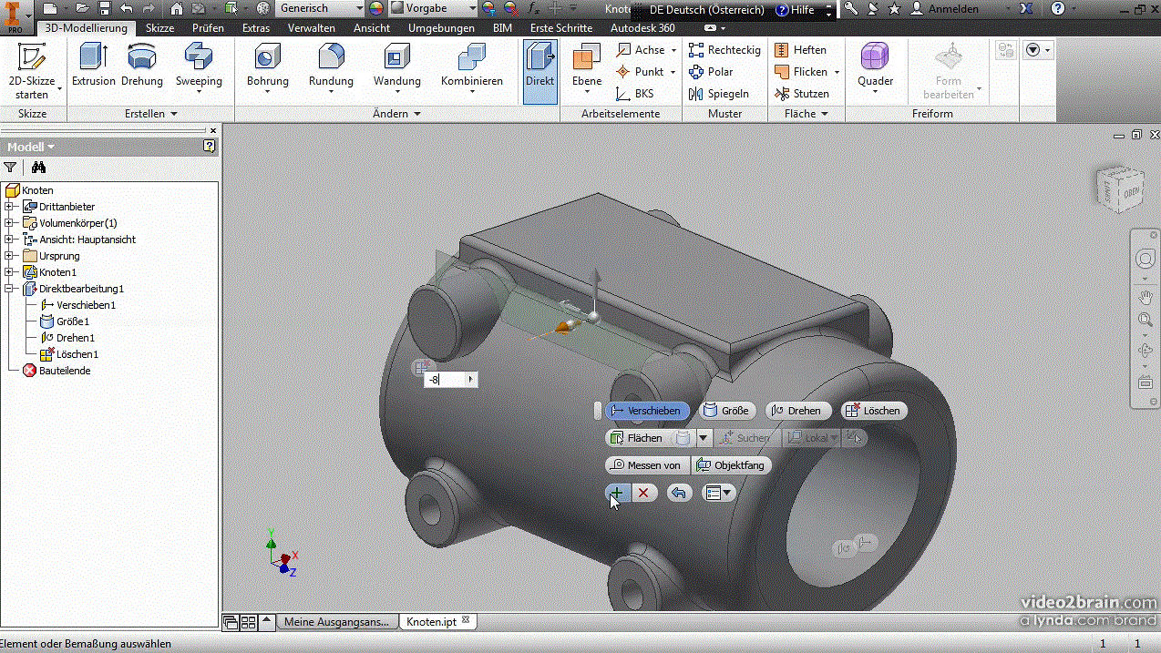
Task: Click the blue undo arrow in mini toolbar
Action: (x=679, y=493)
